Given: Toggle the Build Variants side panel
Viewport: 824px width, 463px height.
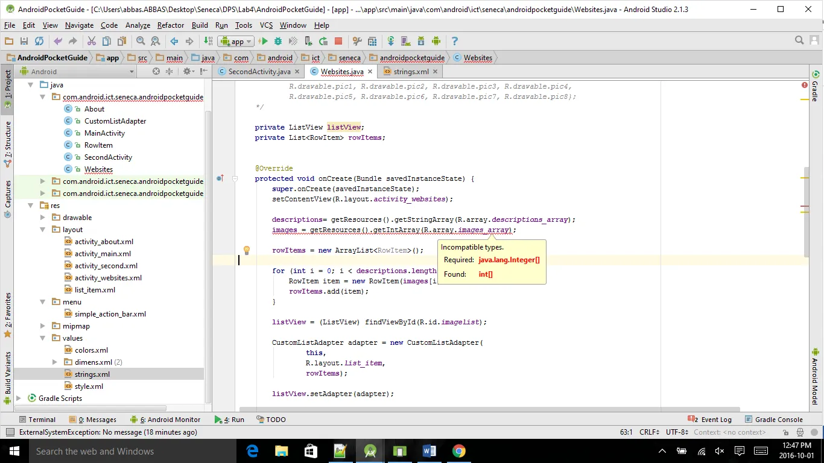Looking at the screenshot, I should [x=8, y=373].
